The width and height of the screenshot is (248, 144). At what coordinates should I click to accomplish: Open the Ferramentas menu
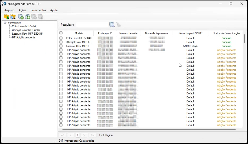(38, 10)
